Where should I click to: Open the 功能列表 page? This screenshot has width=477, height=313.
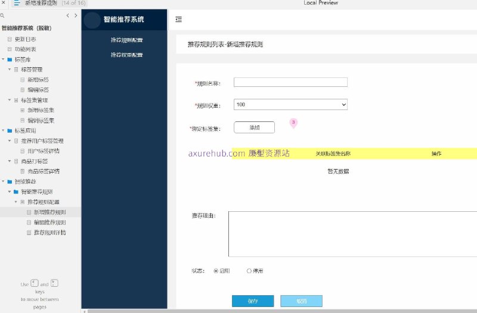(x=25, y=49)
